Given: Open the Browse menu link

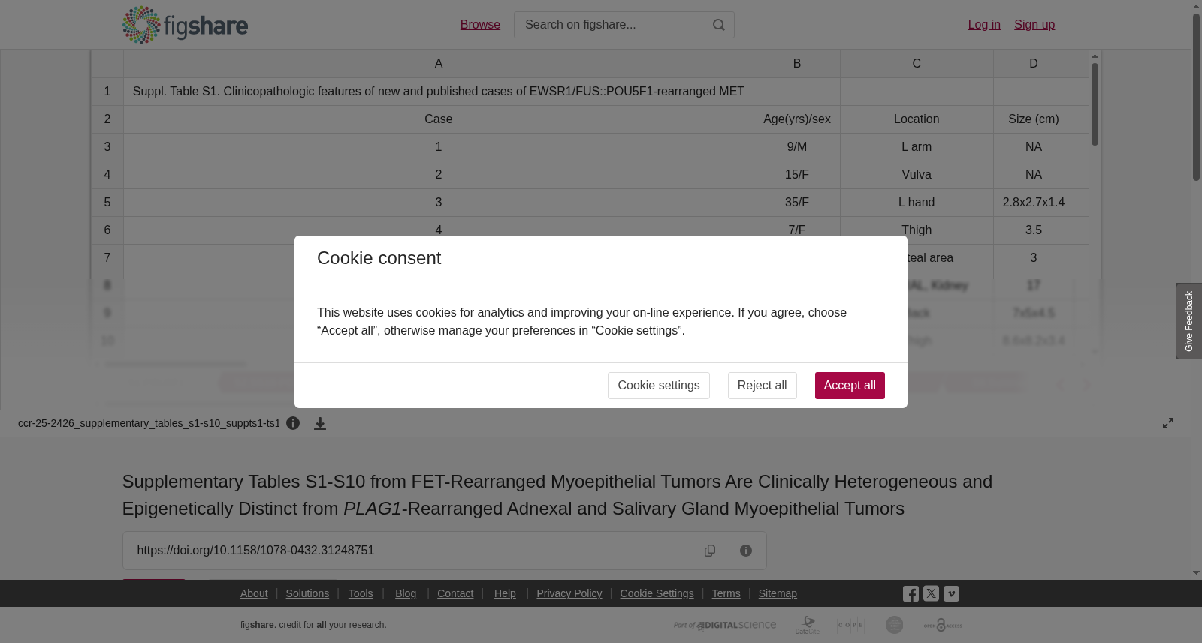Looking at the screenshot, I should coord(480,25).
